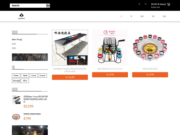
Task: Click the spade logo in header
Action: [x=21, y=16]
